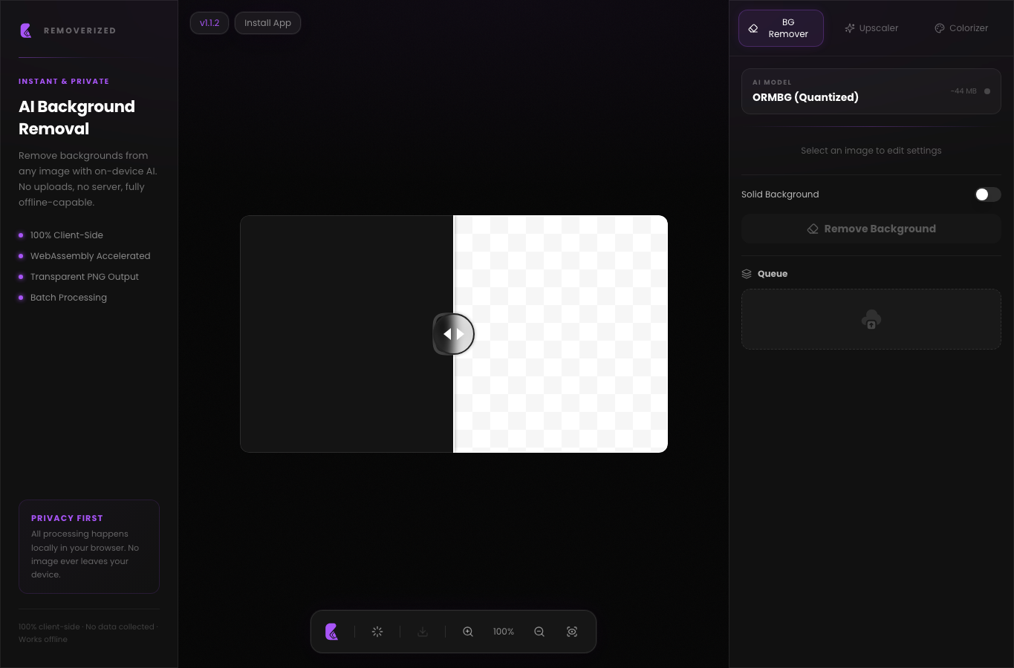The height and width of the screenshot is (668, 1014).
Task: Click the layers icon beside Queue
Action: 747,274
